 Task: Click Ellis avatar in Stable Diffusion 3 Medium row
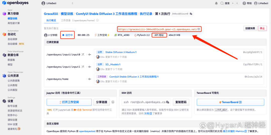pos(98,57)
